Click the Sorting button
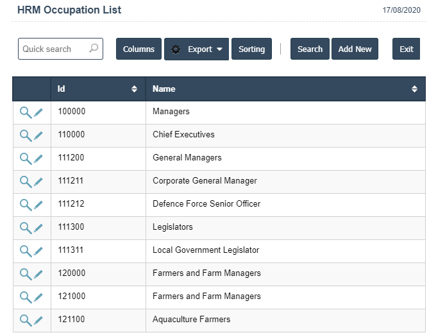 251,49
